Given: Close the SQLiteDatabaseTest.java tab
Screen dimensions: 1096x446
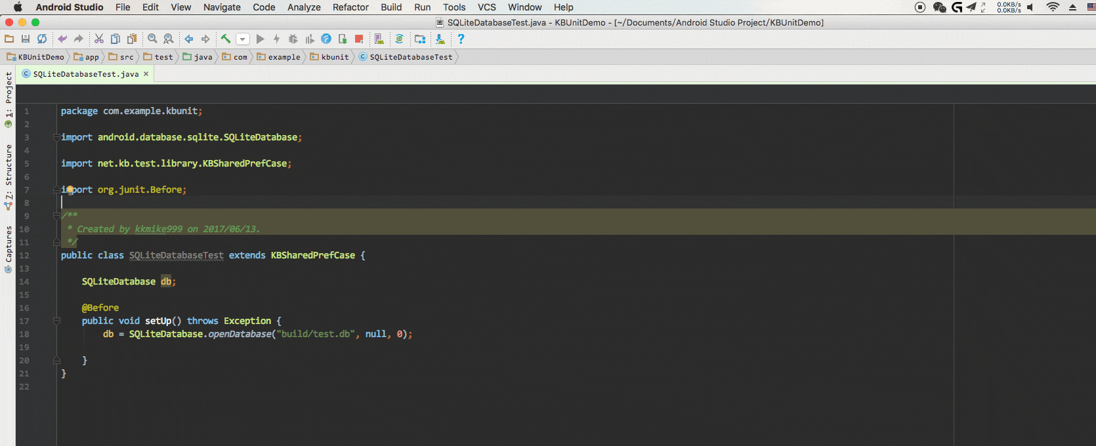Looking at the screenshot, I should (x=146, y=74).
